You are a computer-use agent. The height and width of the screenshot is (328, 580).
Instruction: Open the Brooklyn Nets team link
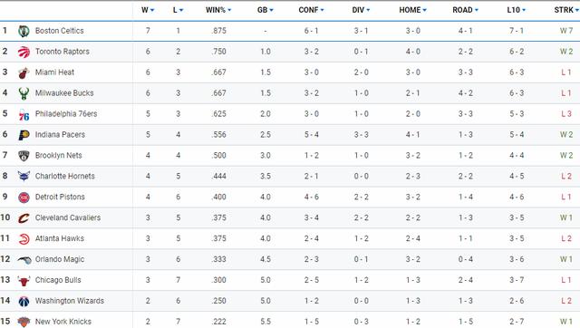58,155
